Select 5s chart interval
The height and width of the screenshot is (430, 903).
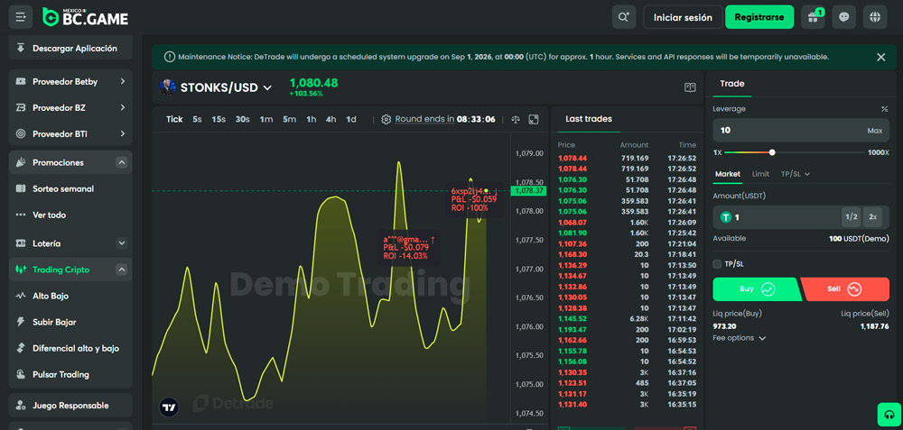197,120
